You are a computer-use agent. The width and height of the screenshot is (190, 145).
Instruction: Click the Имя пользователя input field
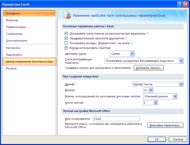tap(116, 119)
